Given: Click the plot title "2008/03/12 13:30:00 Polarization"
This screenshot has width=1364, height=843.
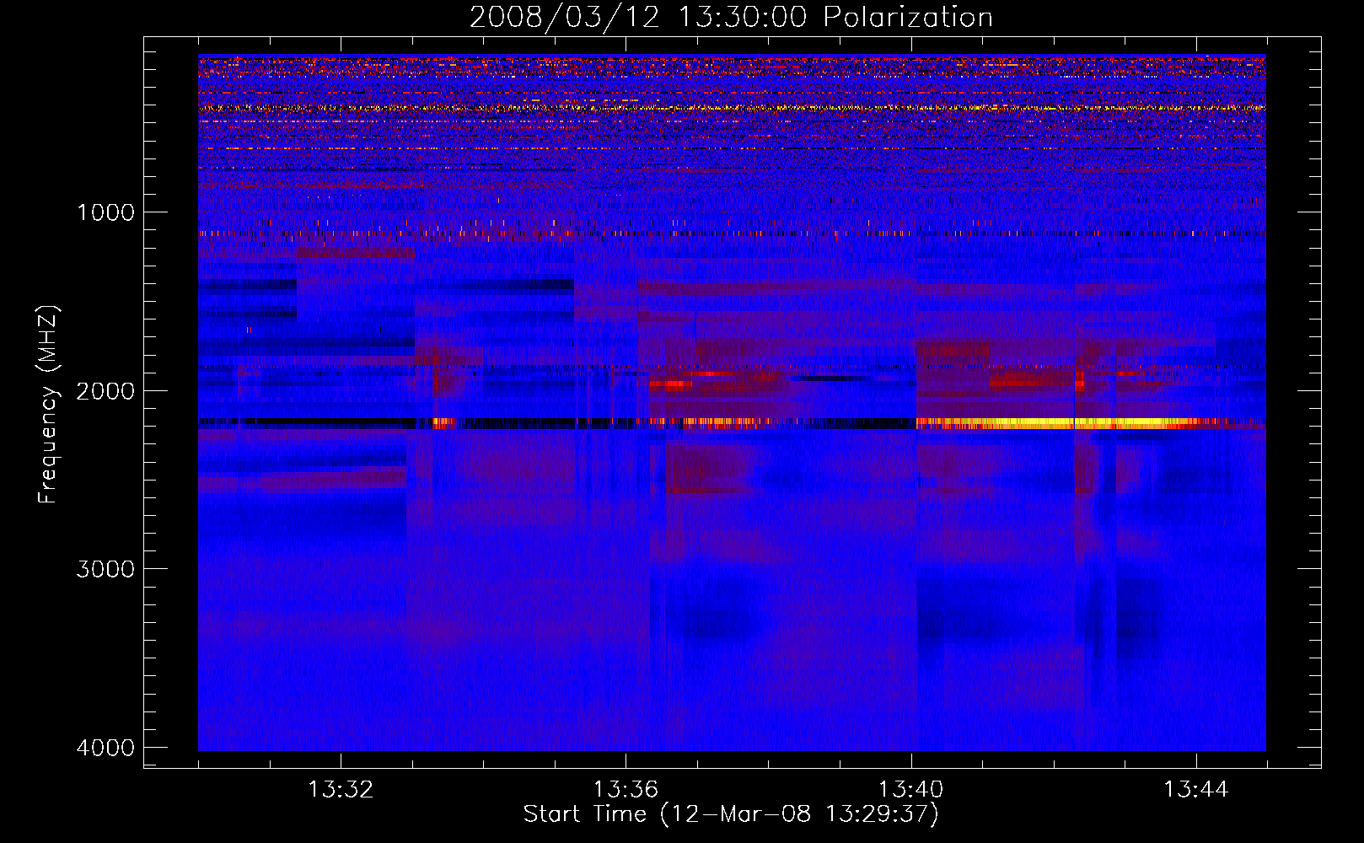Looking at the screenshot, I should click(x=731, y=17).
